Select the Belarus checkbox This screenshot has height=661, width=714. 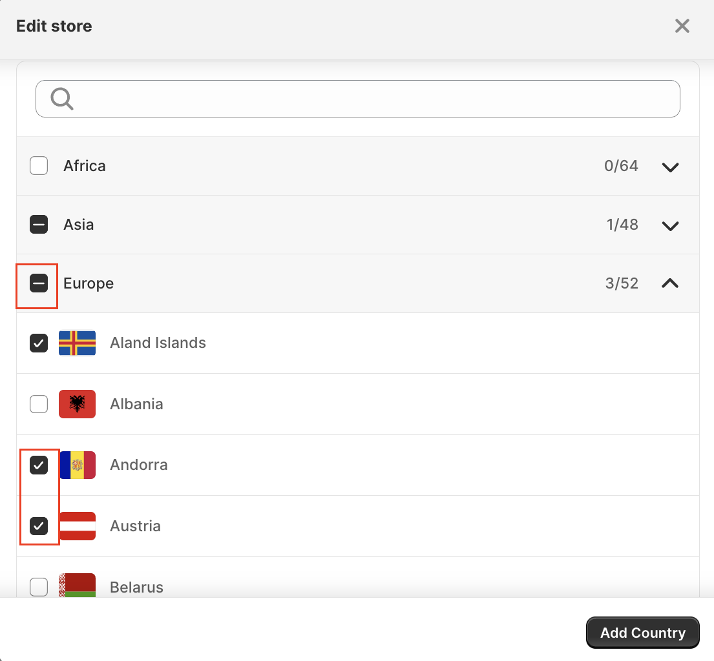[x=39, y=587]
